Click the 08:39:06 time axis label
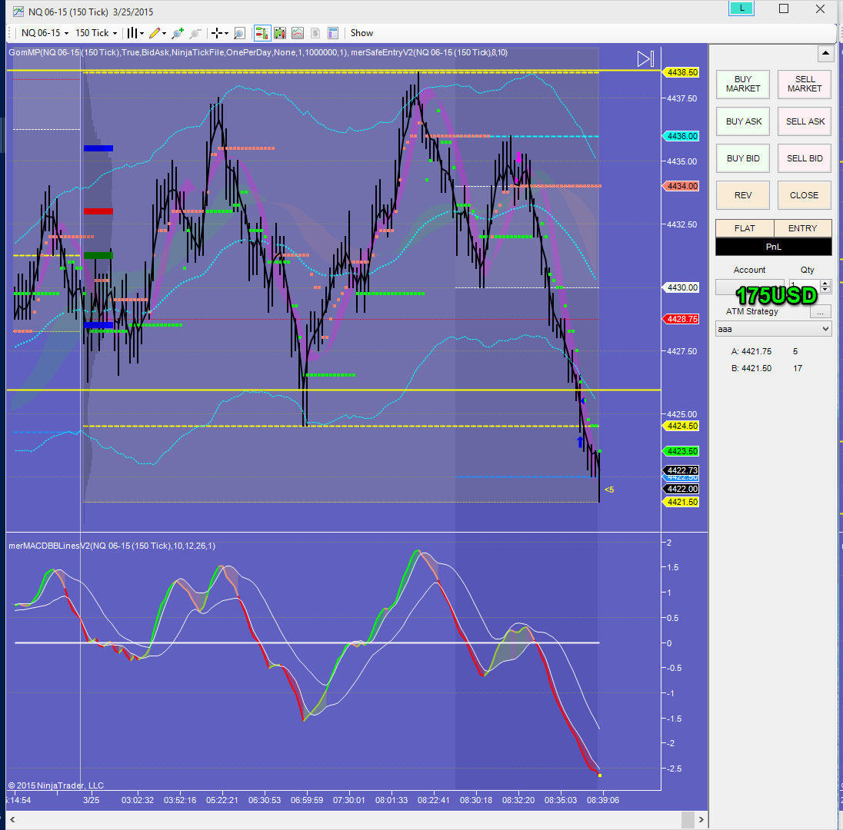The width and height of the screenshot is (843, 830). 603,800
